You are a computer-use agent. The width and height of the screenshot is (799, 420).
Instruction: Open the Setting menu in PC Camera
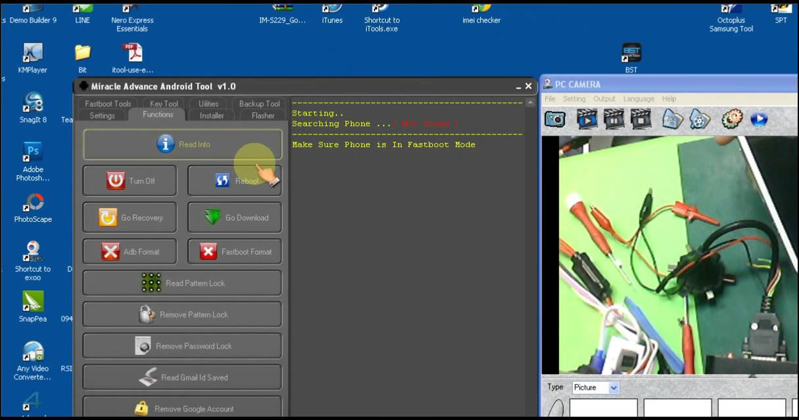574,98
